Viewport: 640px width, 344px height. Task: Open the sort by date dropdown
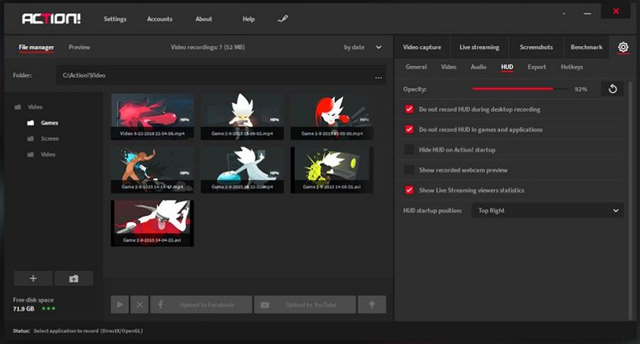click(362, 47)
